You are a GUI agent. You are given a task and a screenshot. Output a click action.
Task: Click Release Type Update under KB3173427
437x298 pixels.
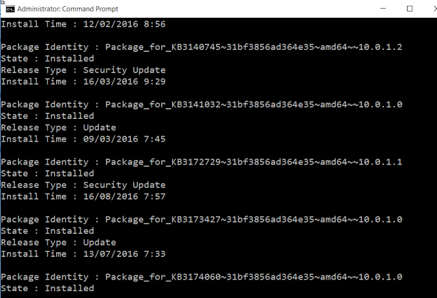(x=59, y=243)
